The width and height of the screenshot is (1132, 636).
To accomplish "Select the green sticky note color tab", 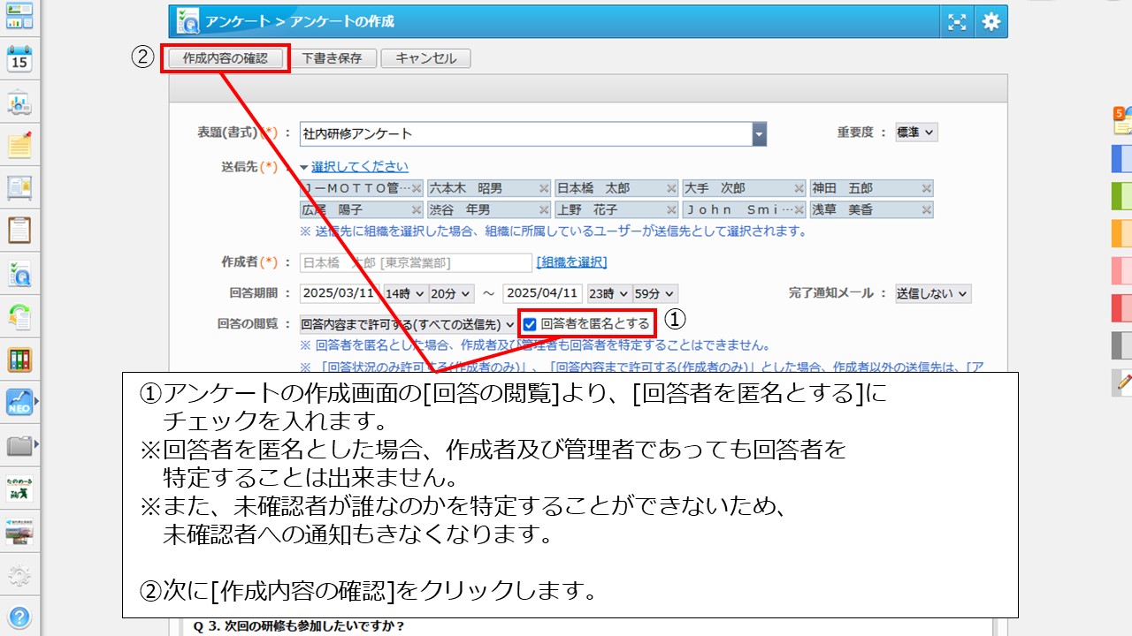I will (x=1121, y=195).
